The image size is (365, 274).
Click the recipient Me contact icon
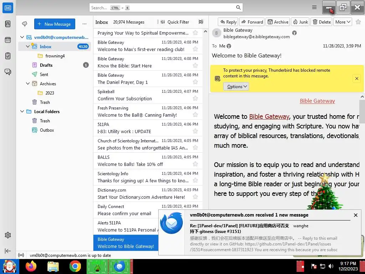[229, 46]
